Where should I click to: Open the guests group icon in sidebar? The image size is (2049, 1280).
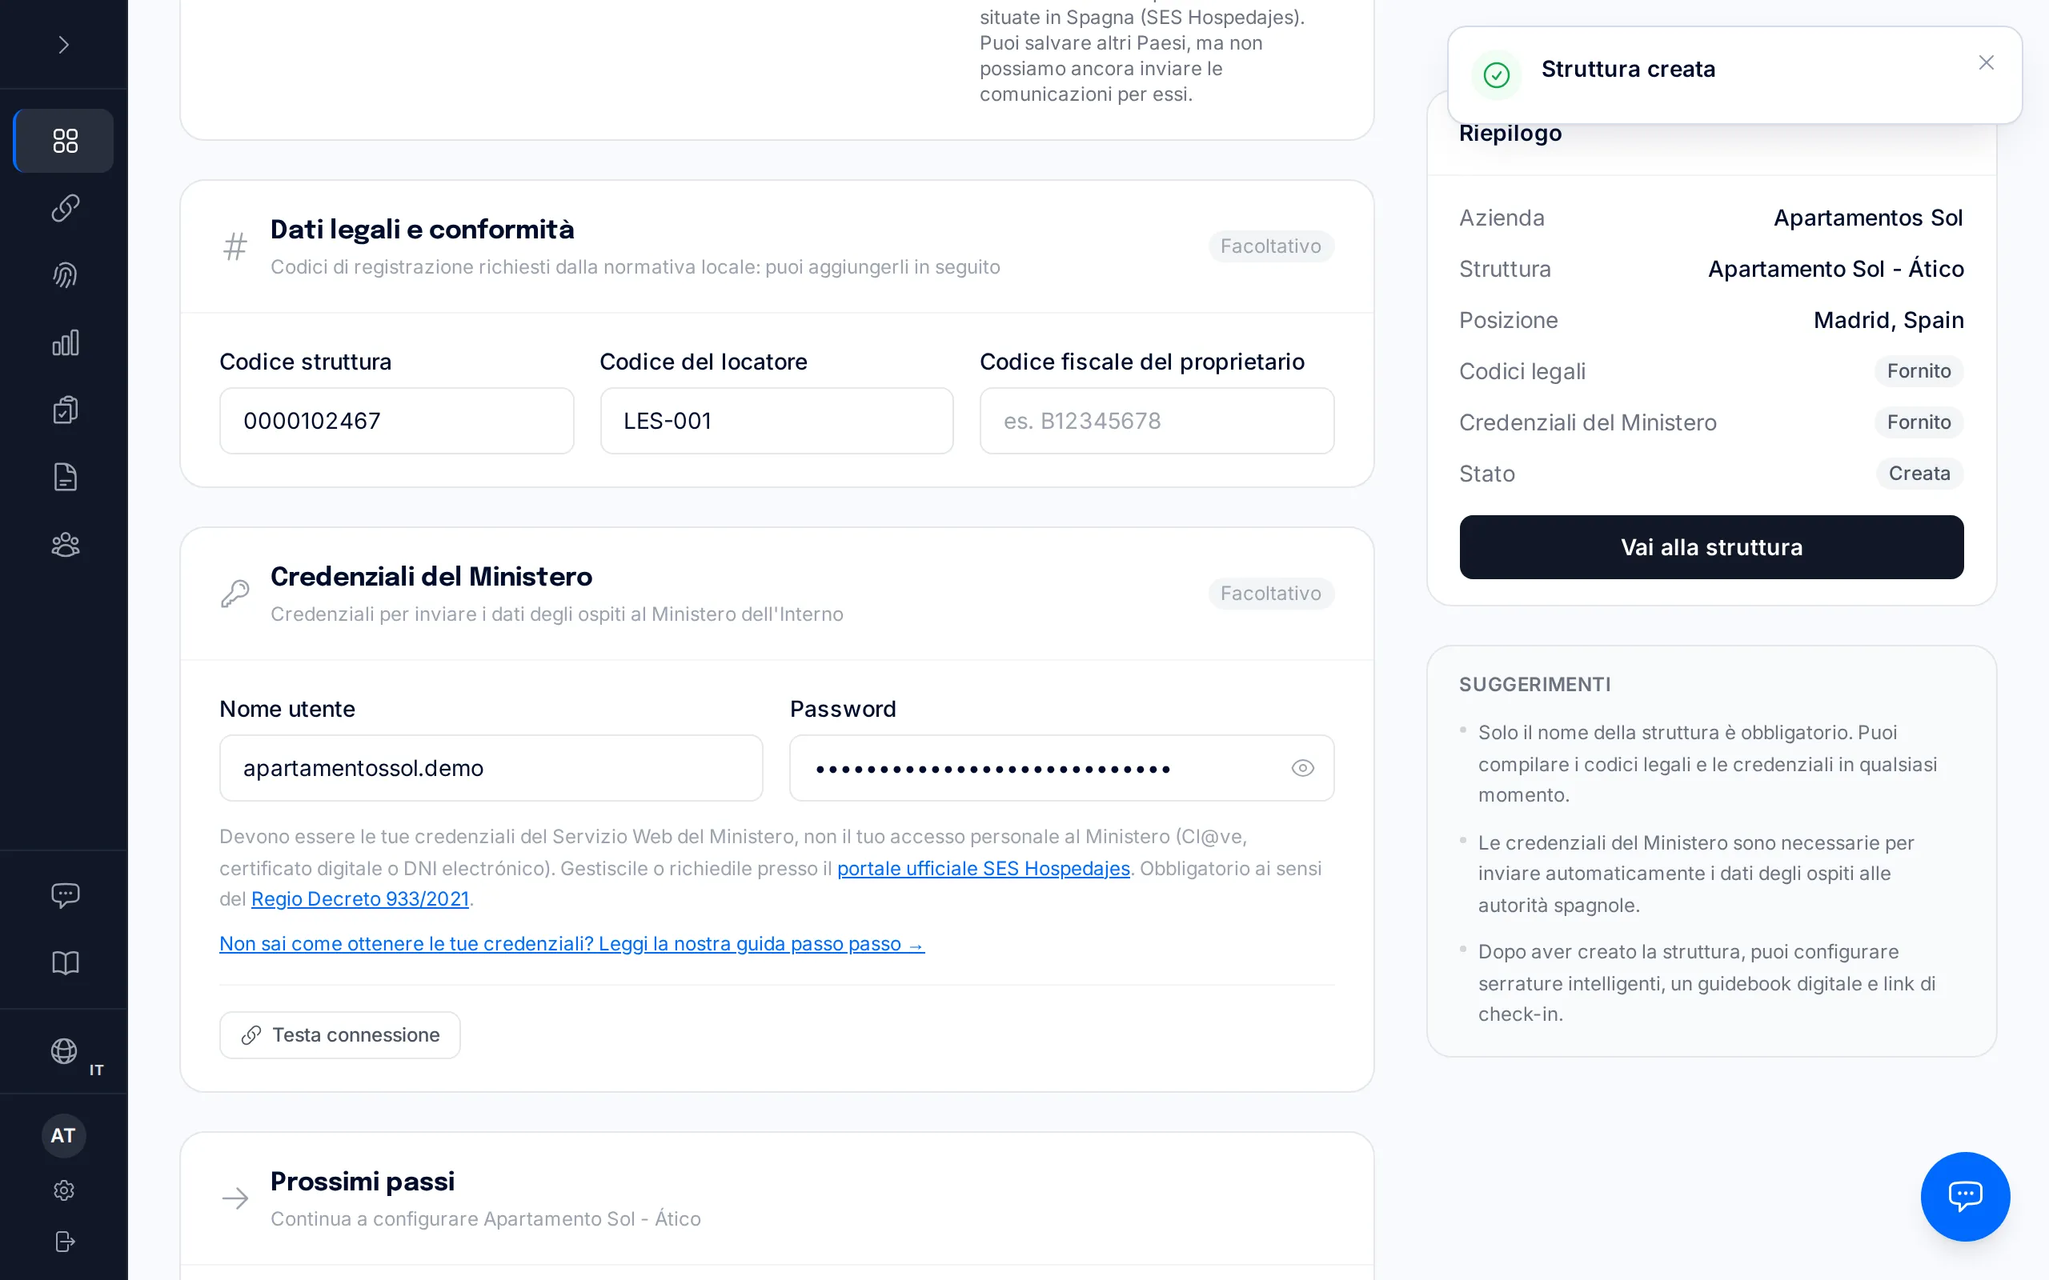coord(64,544)
